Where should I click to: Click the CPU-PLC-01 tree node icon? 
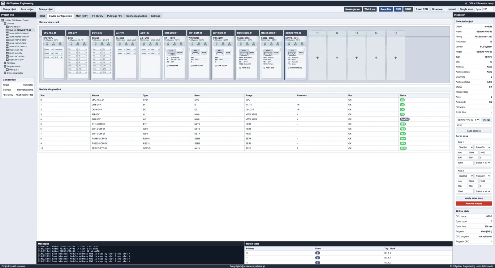[x=7, y=27]
